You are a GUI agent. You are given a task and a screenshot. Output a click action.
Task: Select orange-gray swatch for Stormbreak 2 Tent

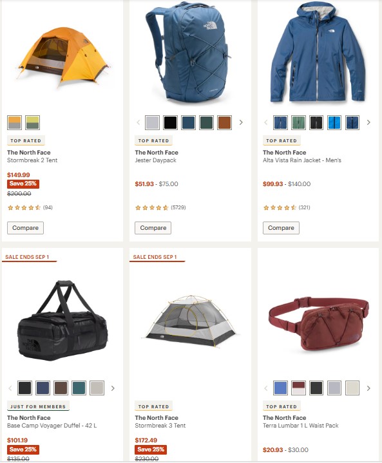point(14,122)
